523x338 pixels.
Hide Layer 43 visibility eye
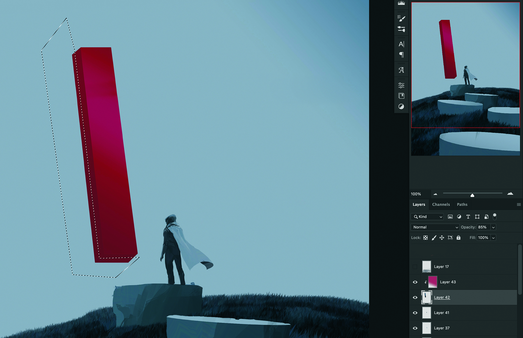tap(415, 282)
